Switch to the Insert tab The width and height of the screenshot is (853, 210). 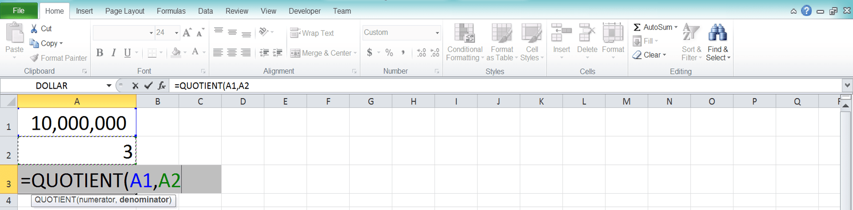84,11
